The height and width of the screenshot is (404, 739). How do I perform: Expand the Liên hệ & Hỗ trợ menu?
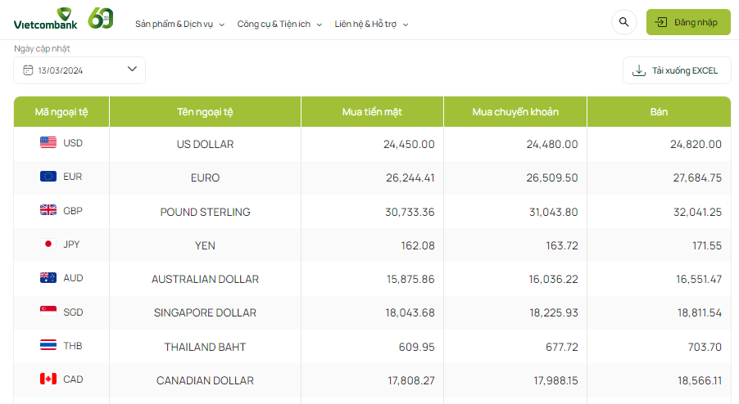371,24
